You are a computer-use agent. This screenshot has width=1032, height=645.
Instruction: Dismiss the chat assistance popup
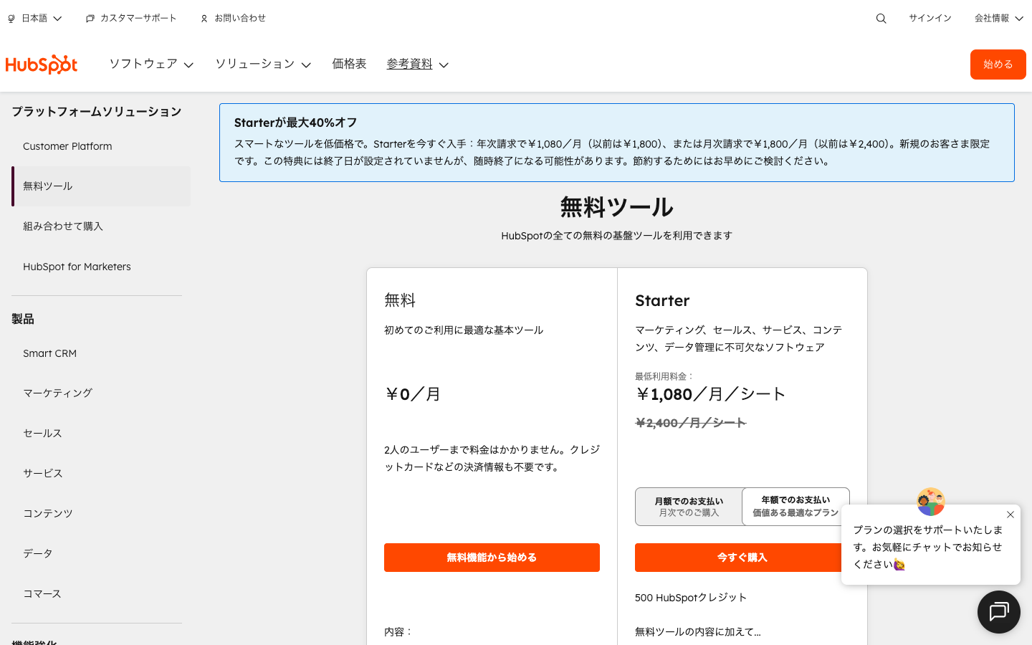pyautogui.click(x=1010, y=515)
